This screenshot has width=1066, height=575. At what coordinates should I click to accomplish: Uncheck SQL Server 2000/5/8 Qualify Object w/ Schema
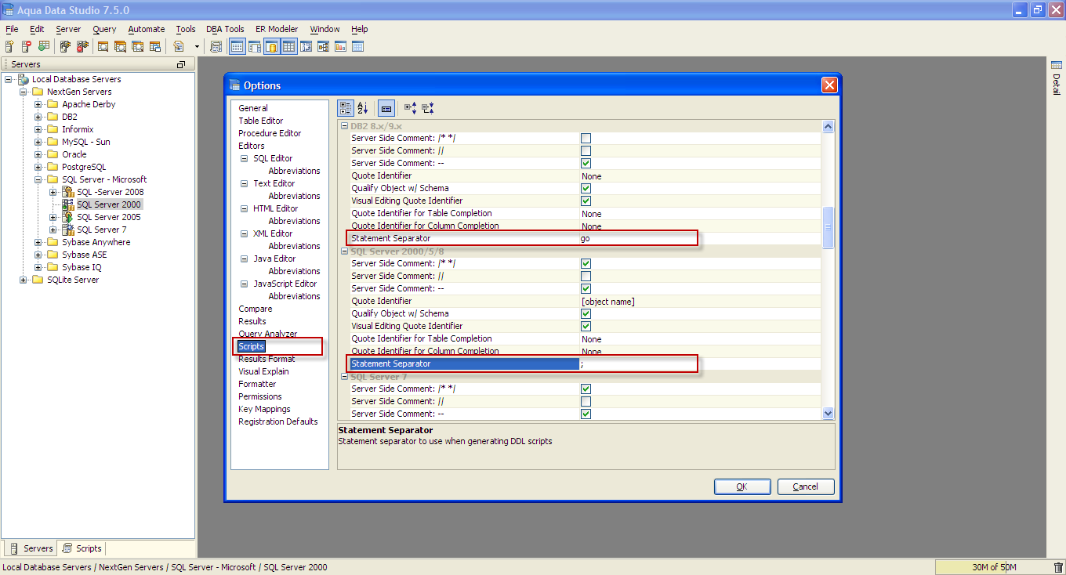[x=586, y=314]
